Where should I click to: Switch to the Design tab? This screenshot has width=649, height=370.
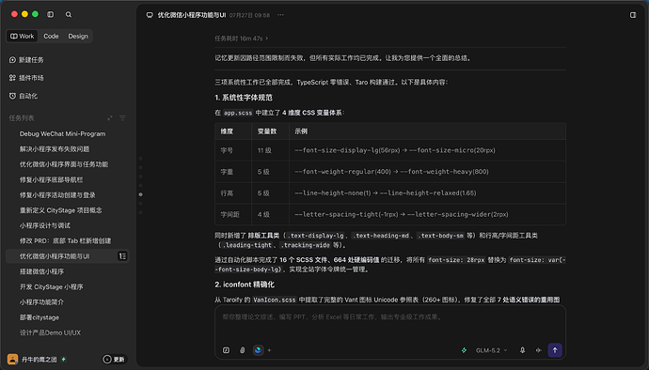[78, 36]
